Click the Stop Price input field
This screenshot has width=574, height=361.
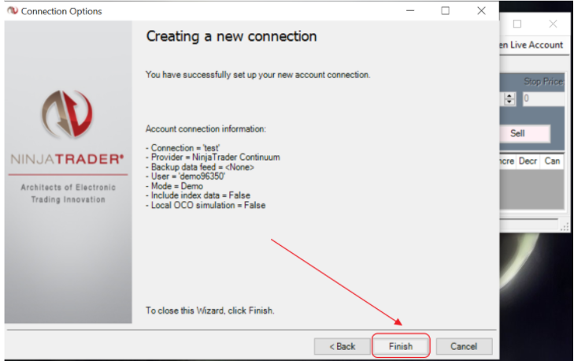click(x=543, y=99)
